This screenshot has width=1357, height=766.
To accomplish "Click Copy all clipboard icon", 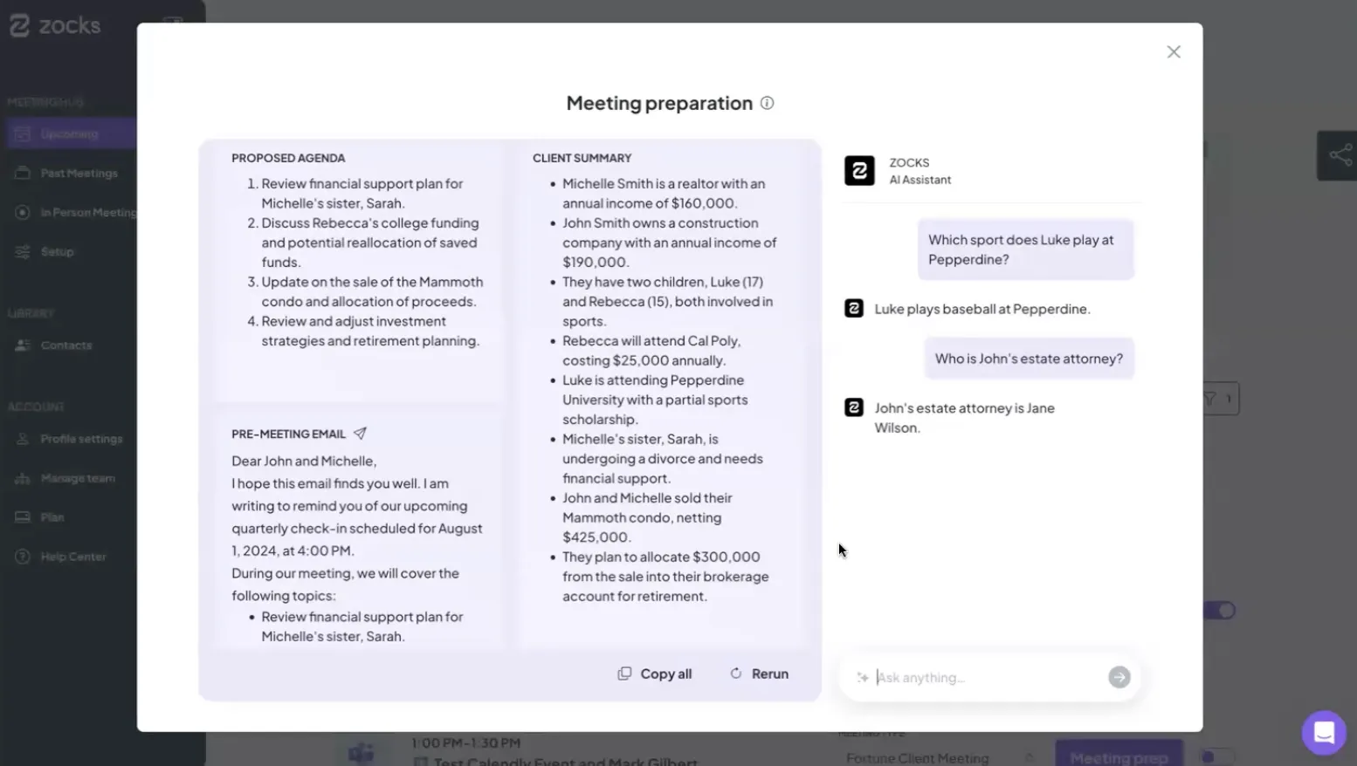I will coord(624,674).
